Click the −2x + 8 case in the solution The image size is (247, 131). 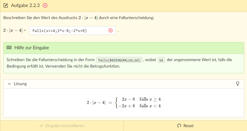[x=127, y=106]
